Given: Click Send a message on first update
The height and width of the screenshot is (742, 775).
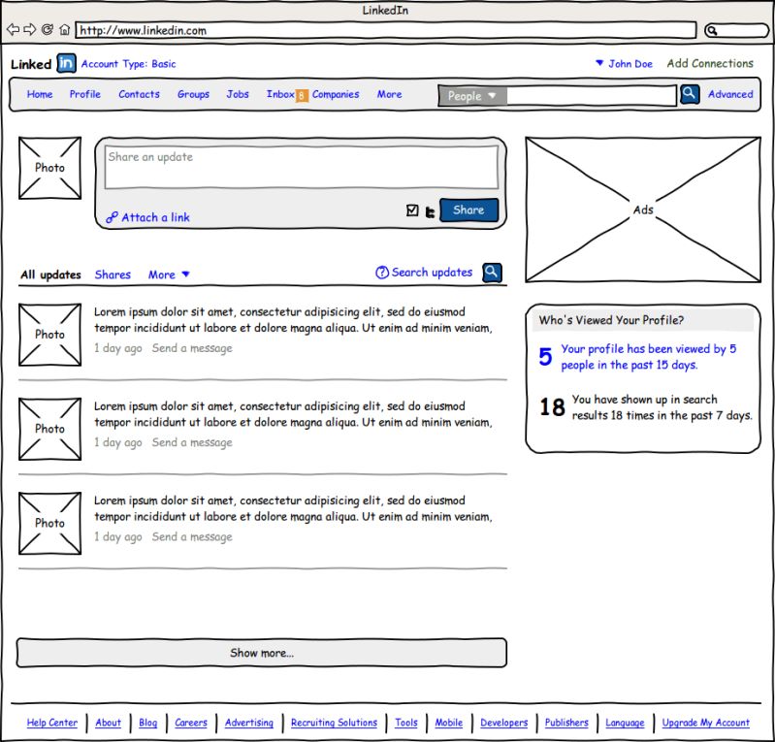Looking at the screenshot, I should [192, 348].
